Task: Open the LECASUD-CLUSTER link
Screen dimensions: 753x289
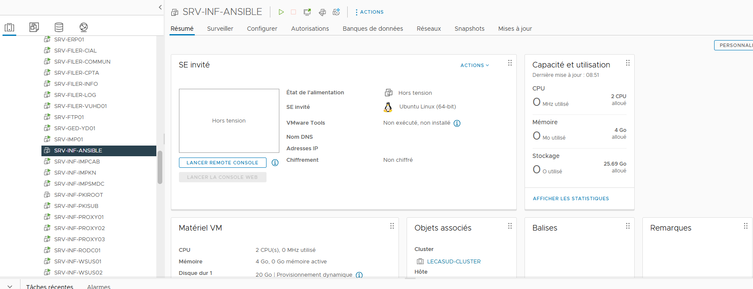Action: pos(454,262)
